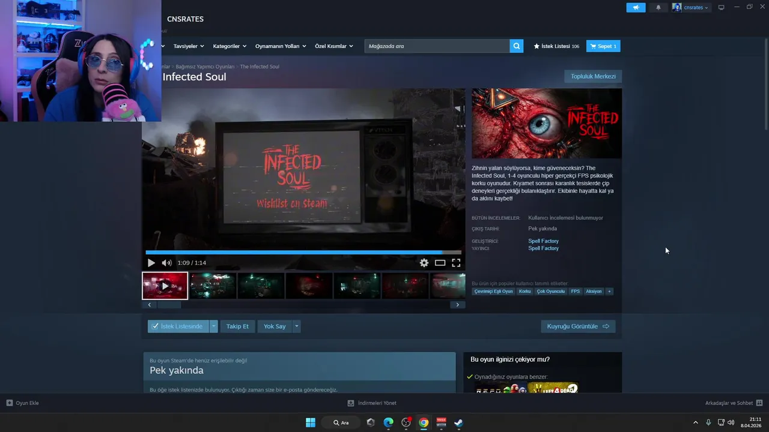
Task: Switch the trailer to fullscreen
Action: 456,263
